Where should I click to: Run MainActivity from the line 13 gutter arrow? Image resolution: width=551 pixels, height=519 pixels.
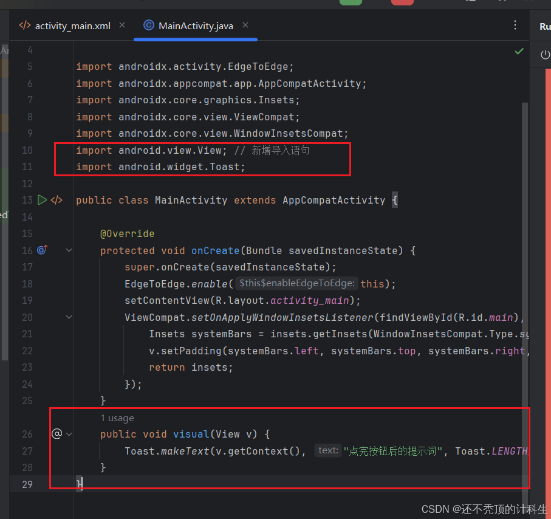pyautogui.click(x=42, y=200)
